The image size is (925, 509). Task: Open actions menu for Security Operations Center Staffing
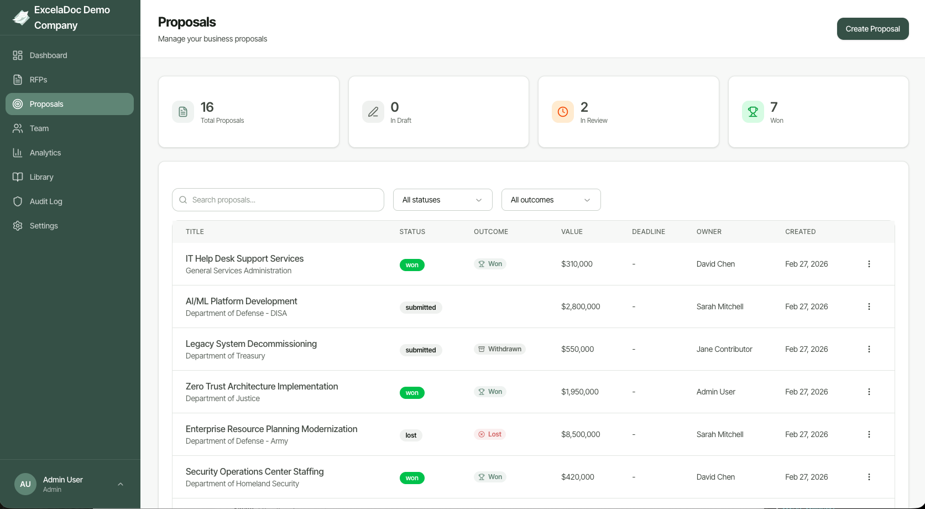[x=869, y=477]
